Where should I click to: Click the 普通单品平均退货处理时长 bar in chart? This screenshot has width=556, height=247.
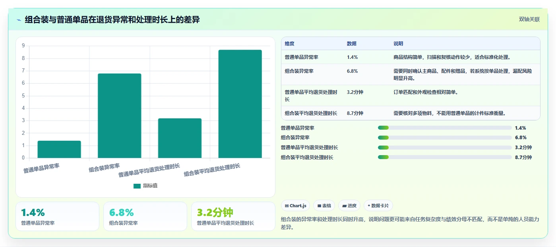180,138
